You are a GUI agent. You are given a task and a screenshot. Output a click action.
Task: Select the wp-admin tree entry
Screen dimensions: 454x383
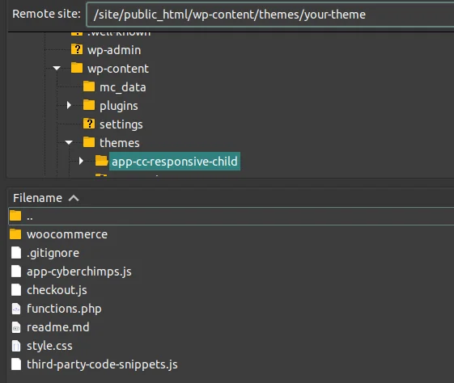114,50
